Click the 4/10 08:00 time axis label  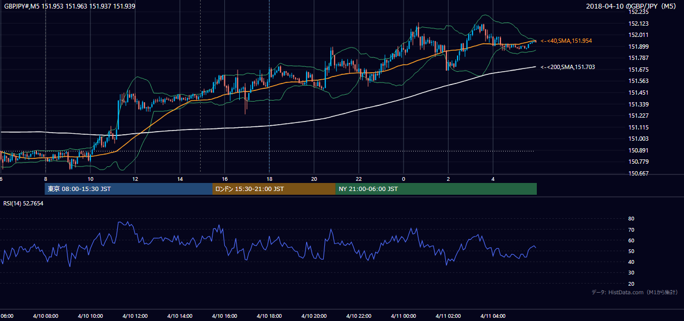pos(45,316)
